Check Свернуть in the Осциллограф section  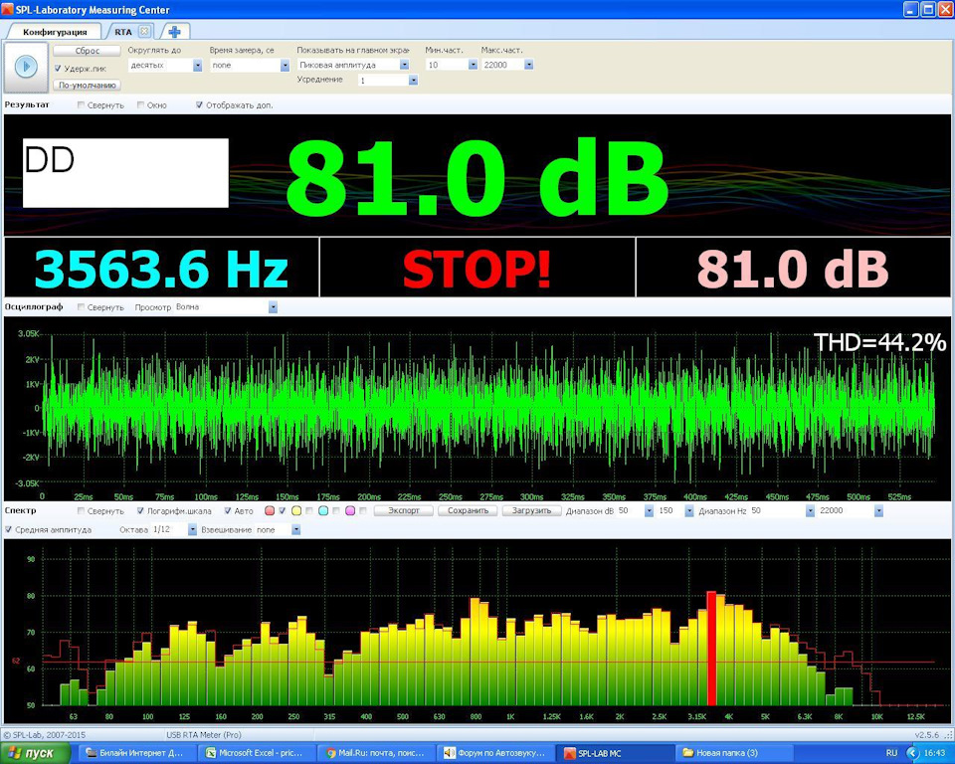81,307
